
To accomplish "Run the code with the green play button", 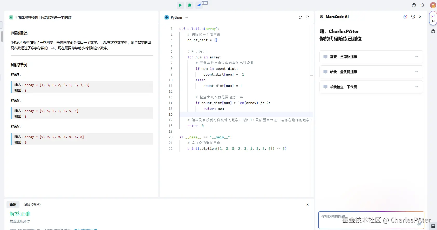I will pos(180,5).
